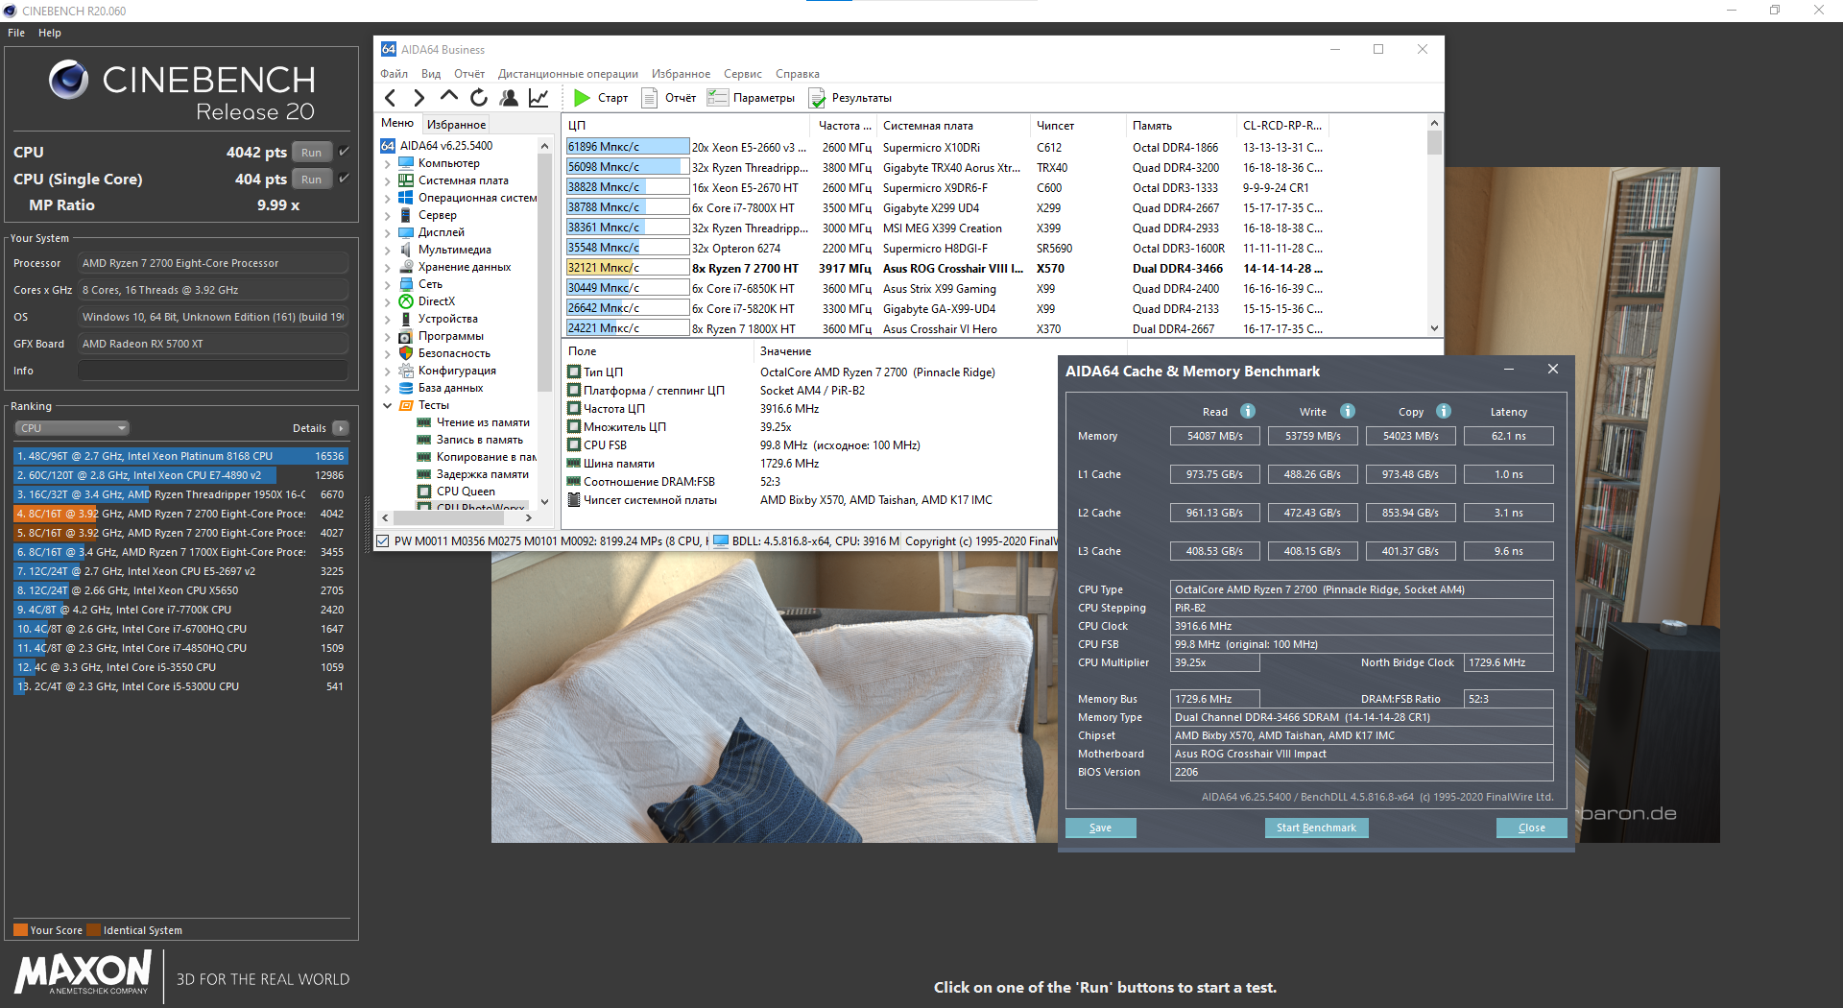Click the Cinebench Info input field

pyautogui.click(x=213, y=371)
